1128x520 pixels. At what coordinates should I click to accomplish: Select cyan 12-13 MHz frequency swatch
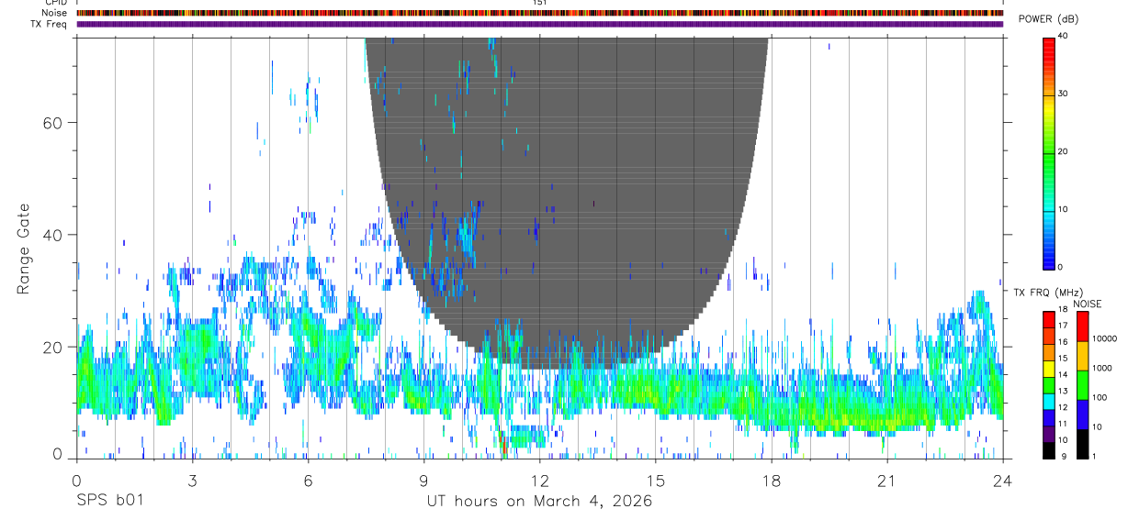(1049, 402)
